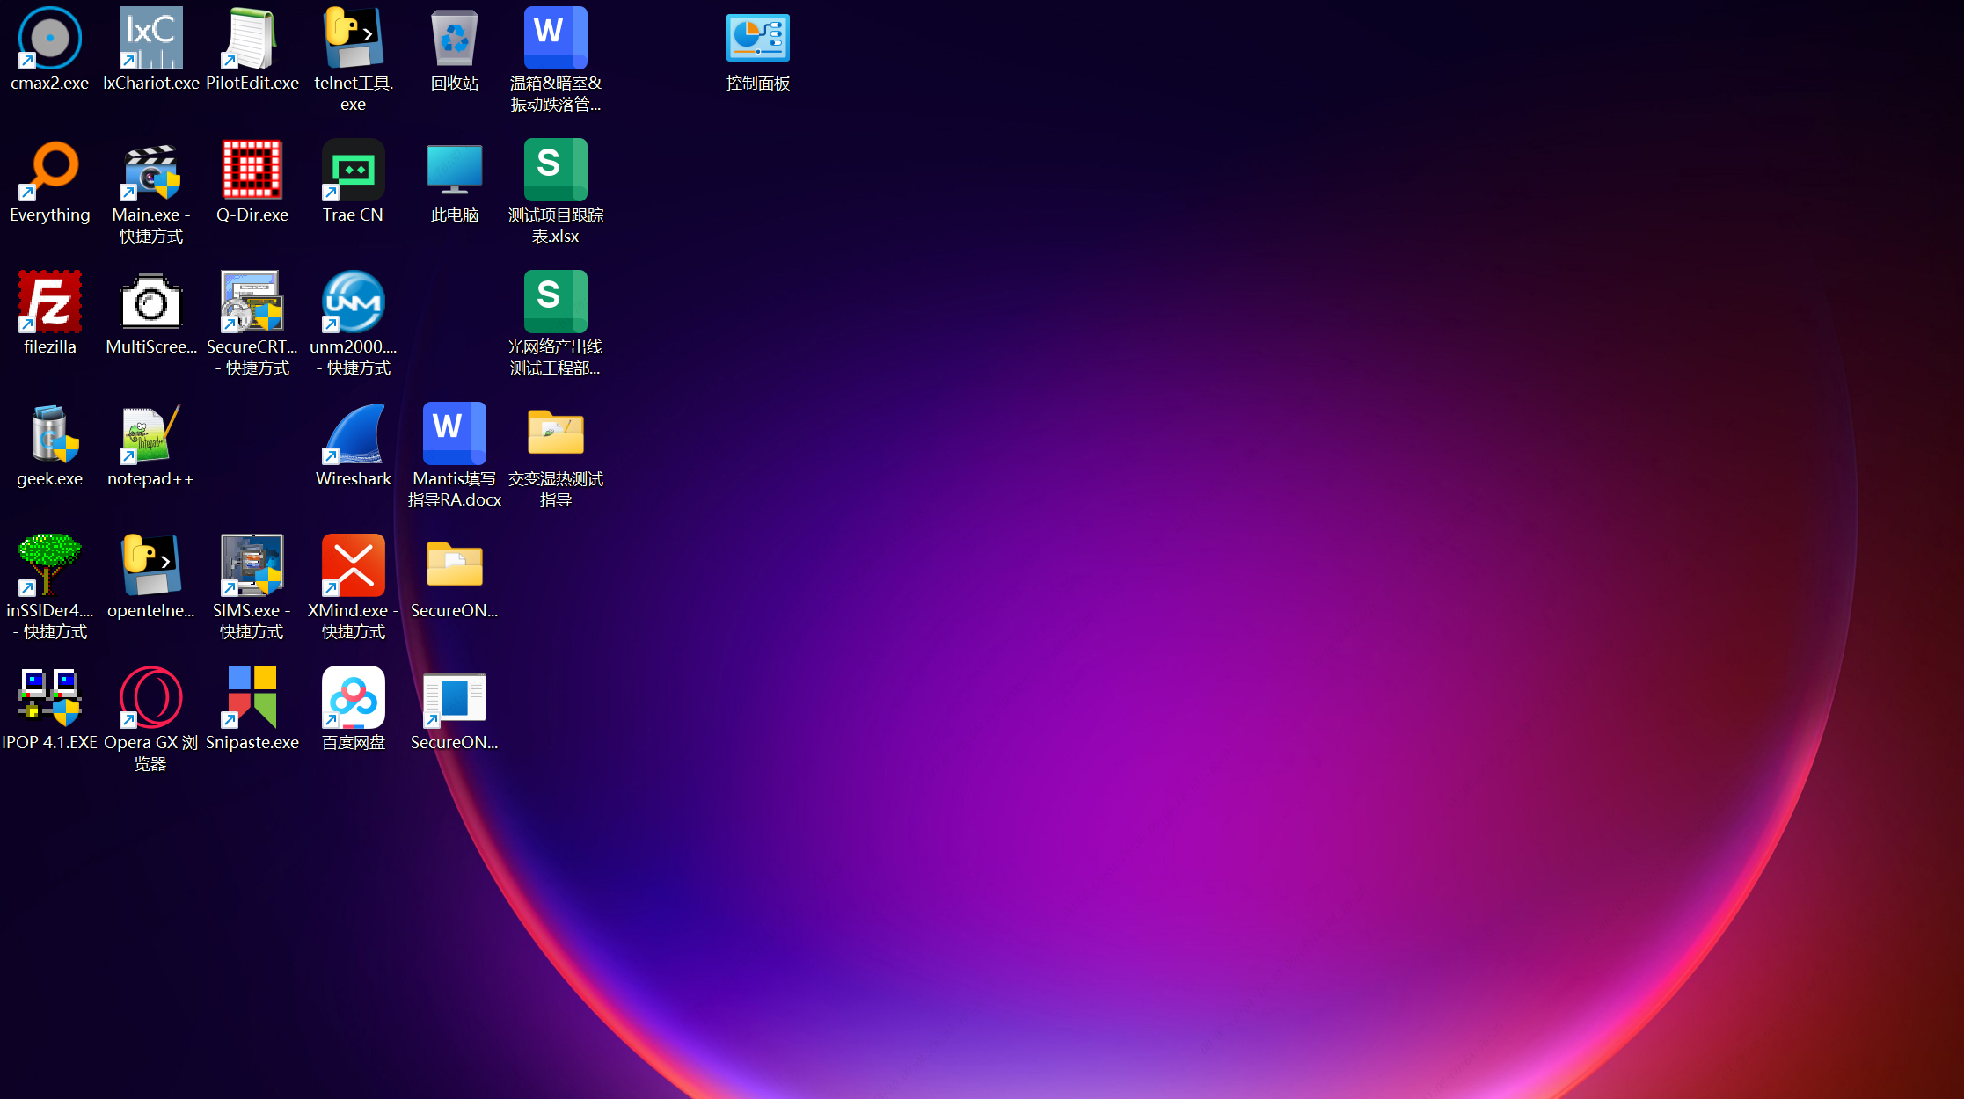Select the IPOP 4.1.EXE icon

pos(50,709)
